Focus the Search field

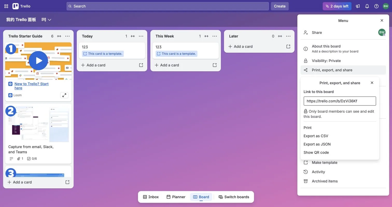click(168, 6)
